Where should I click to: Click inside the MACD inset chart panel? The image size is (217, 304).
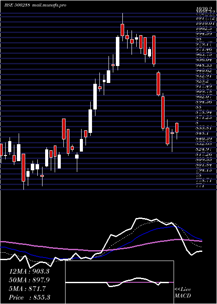(119, 282)
